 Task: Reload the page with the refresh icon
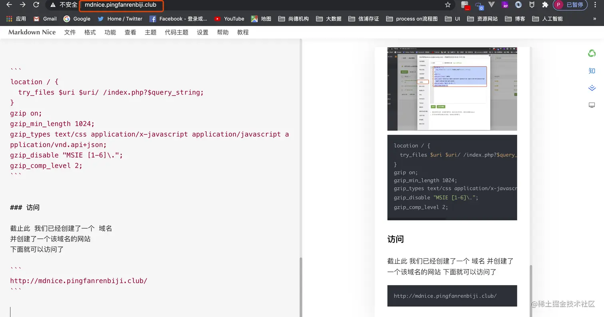pos(36,5)
